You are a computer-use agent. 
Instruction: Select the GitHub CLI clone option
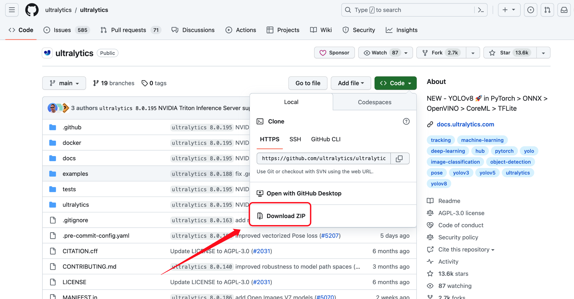click(326, 139)
